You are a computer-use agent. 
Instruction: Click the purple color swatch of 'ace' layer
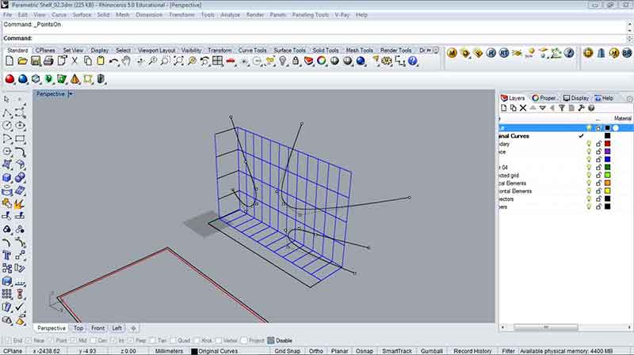[607, 152]
